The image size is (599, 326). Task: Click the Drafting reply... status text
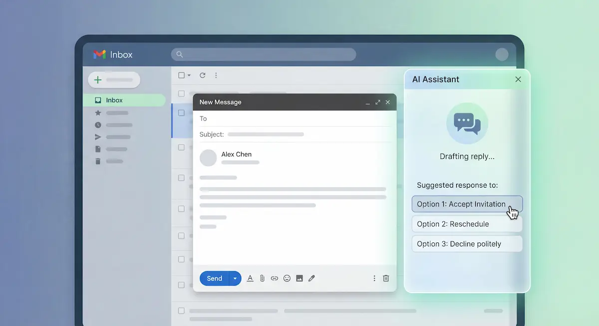point(467,156)
